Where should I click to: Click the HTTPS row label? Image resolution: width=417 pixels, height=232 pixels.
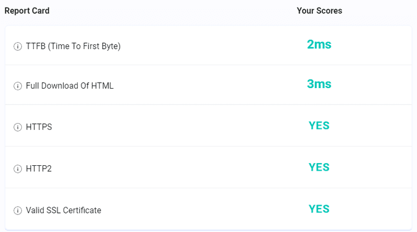(x=39, y=127)
